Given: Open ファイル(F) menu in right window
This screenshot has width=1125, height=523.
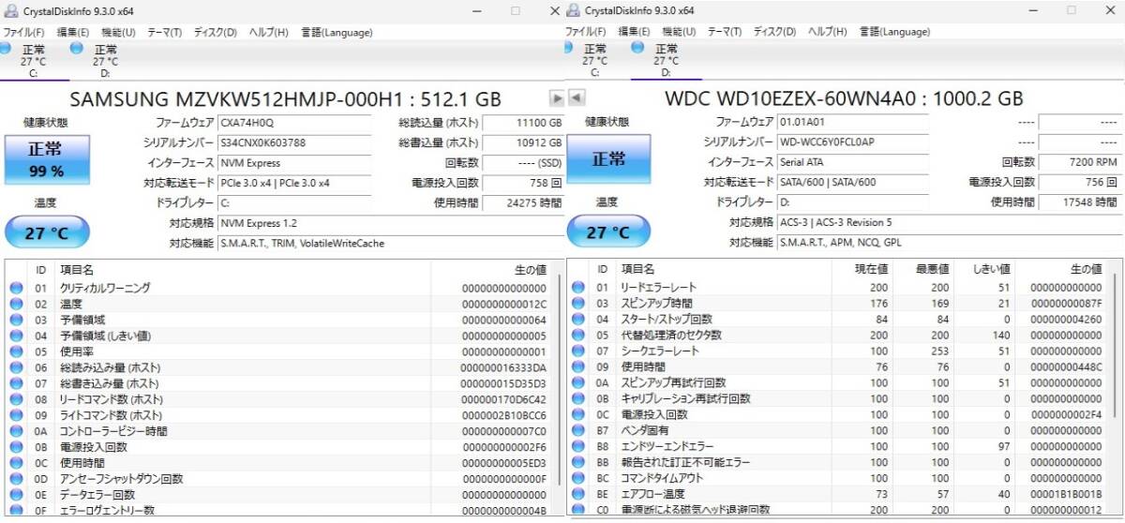Looking at the screenshot, I should point(586,32).
